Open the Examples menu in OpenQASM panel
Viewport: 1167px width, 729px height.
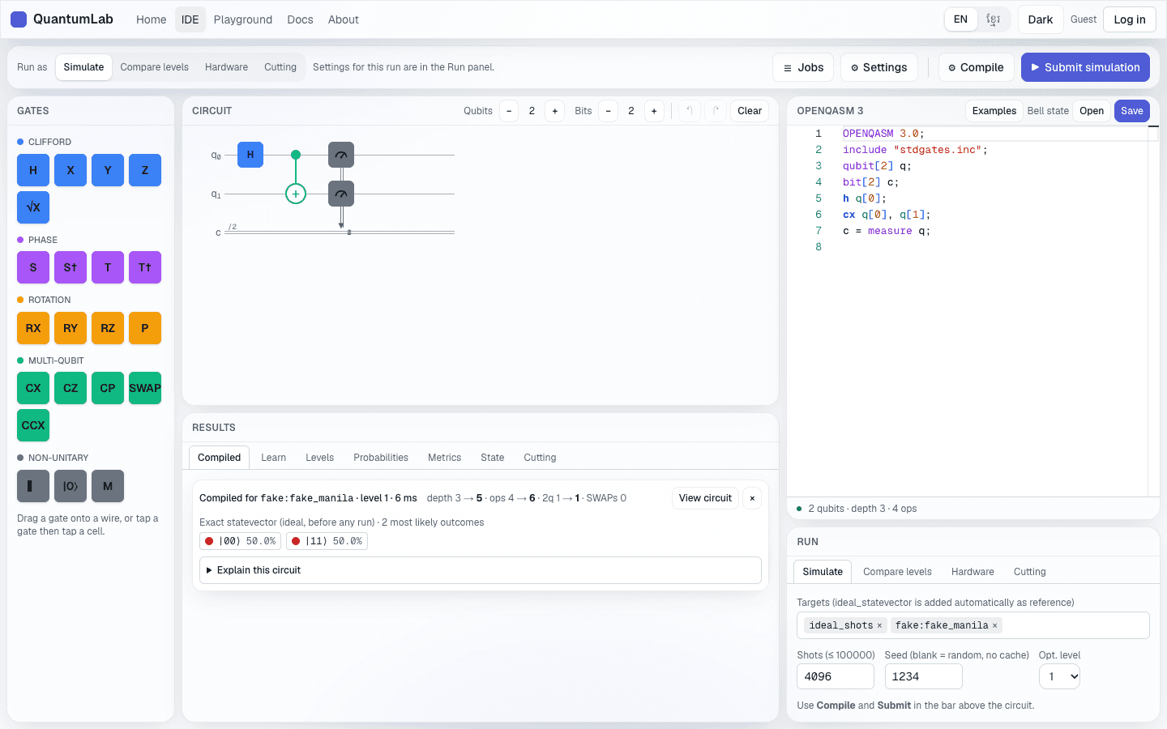[994, 111]
